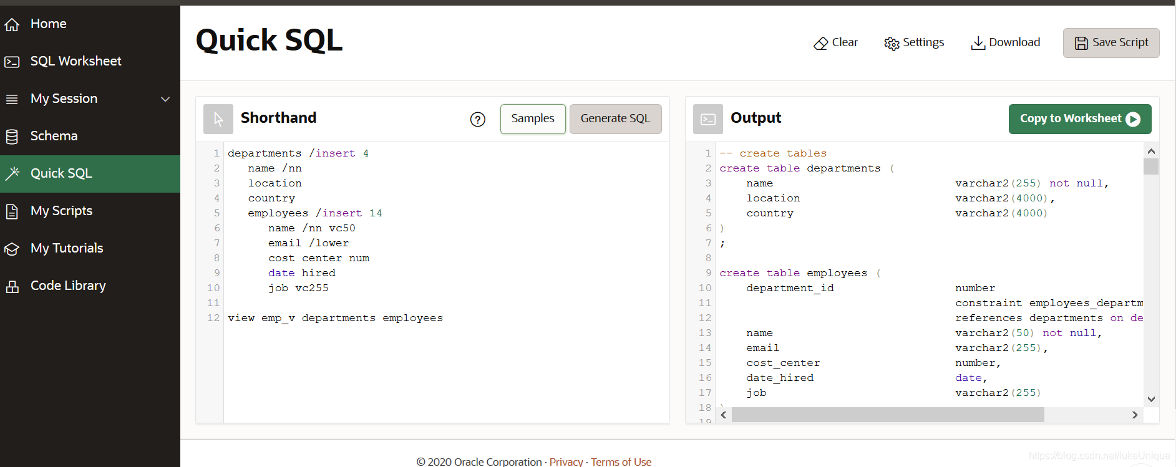Viewport: 1176px width, 467px height.
Task: Click the Schema database icon
Action: [x=12, y=137]
